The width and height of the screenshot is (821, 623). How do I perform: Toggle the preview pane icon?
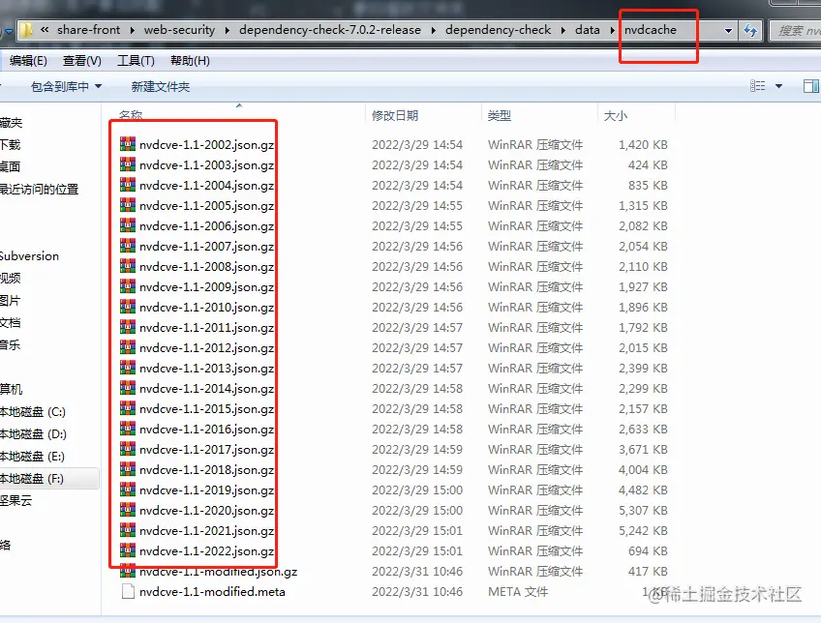(811, 86)
